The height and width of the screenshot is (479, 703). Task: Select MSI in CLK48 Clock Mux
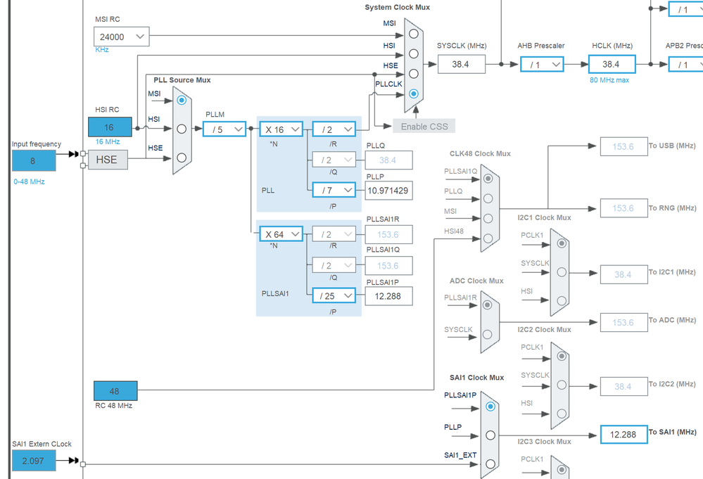pos(488,218)
